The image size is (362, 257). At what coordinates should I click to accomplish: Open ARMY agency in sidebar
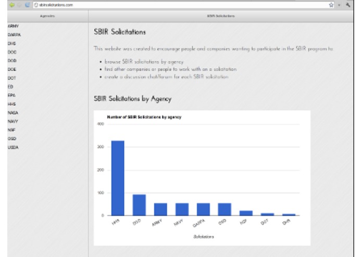(x=13, y=26)
